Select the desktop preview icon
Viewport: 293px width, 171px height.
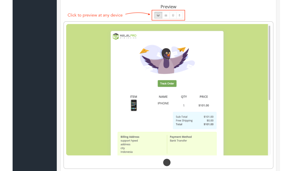(x=158, y=15)
